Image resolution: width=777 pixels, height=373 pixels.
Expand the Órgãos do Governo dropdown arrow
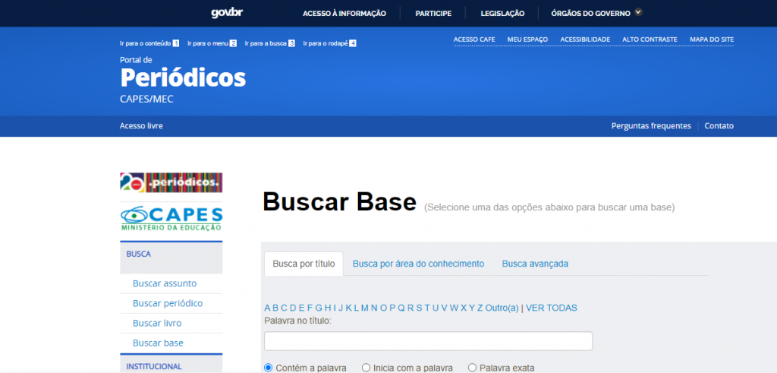638,12
